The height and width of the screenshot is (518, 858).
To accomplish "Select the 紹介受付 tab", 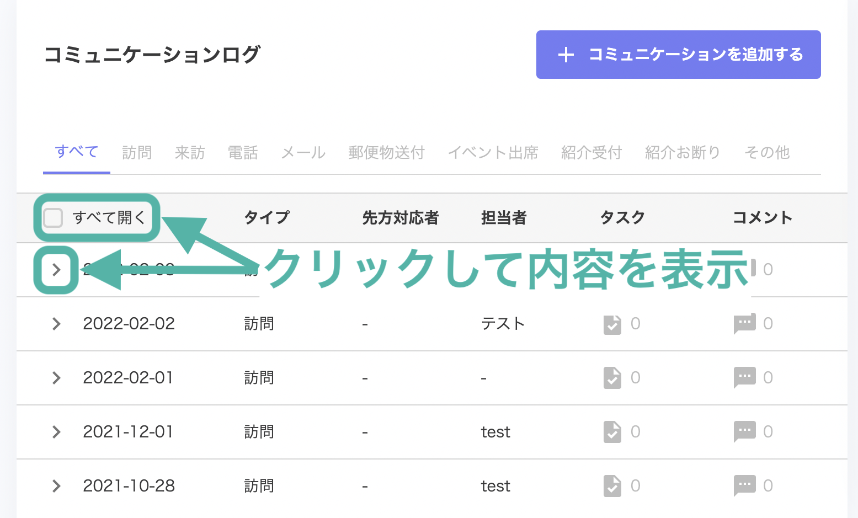I will click(591, 152).
